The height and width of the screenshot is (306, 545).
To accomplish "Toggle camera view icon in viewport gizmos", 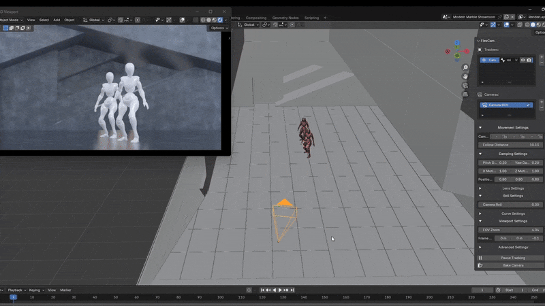I will (465, 86).
